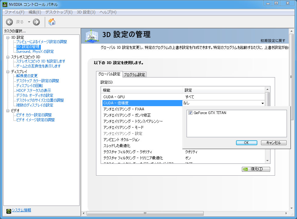This screenshot has height=219, width=297.
Task: Select アンチエイリアシング - FXAA row
Action: pyautogui.click(x=142, y=109)
